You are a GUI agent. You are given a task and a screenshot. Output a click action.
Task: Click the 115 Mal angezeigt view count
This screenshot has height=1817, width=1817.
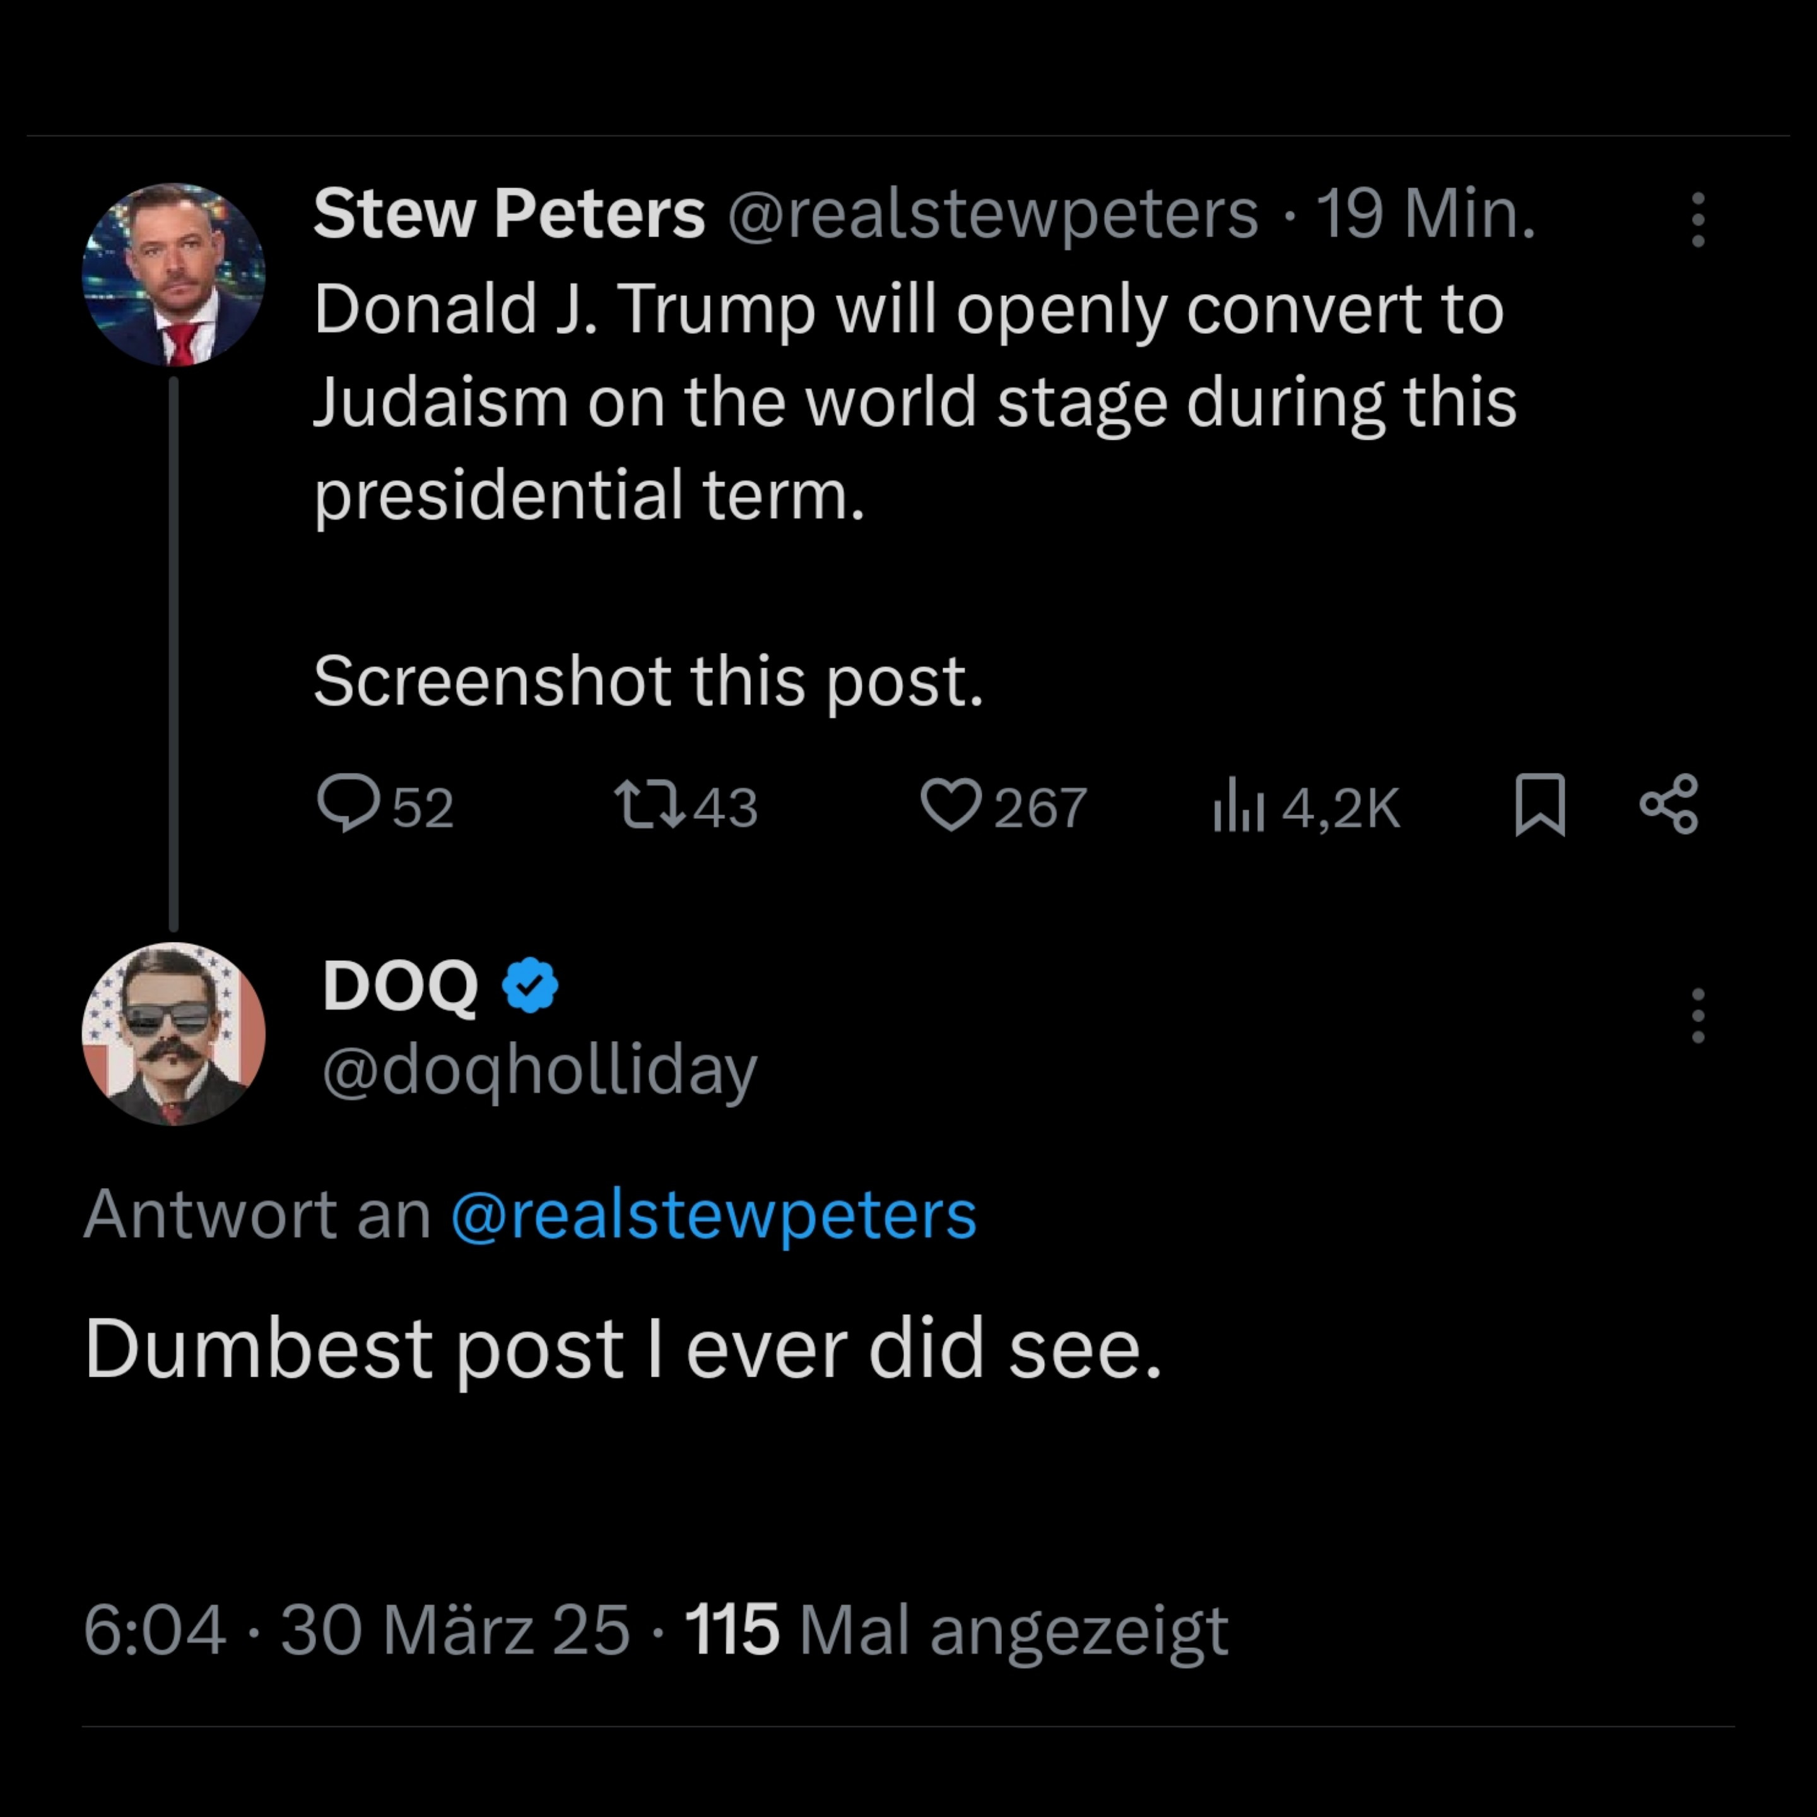pyautogui.click(x=956, y=1630)
